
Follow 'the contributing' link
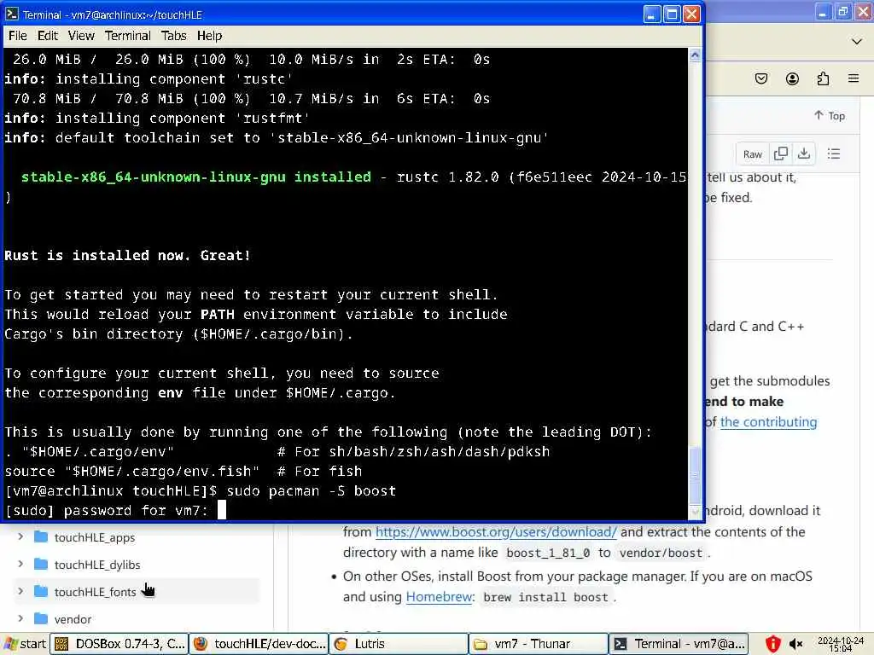pos(769,422)
